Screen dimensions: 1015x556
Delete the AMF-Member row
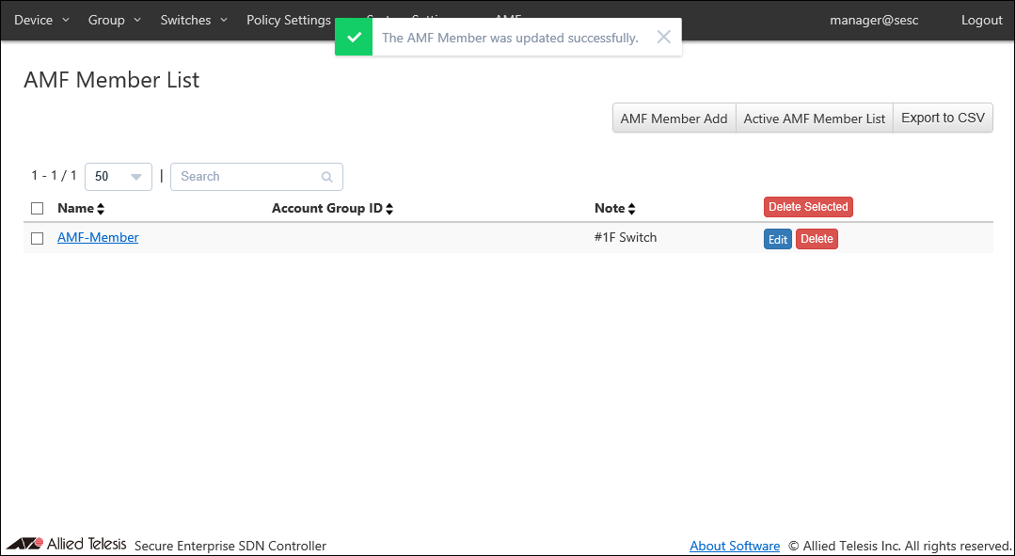[817, 239]
